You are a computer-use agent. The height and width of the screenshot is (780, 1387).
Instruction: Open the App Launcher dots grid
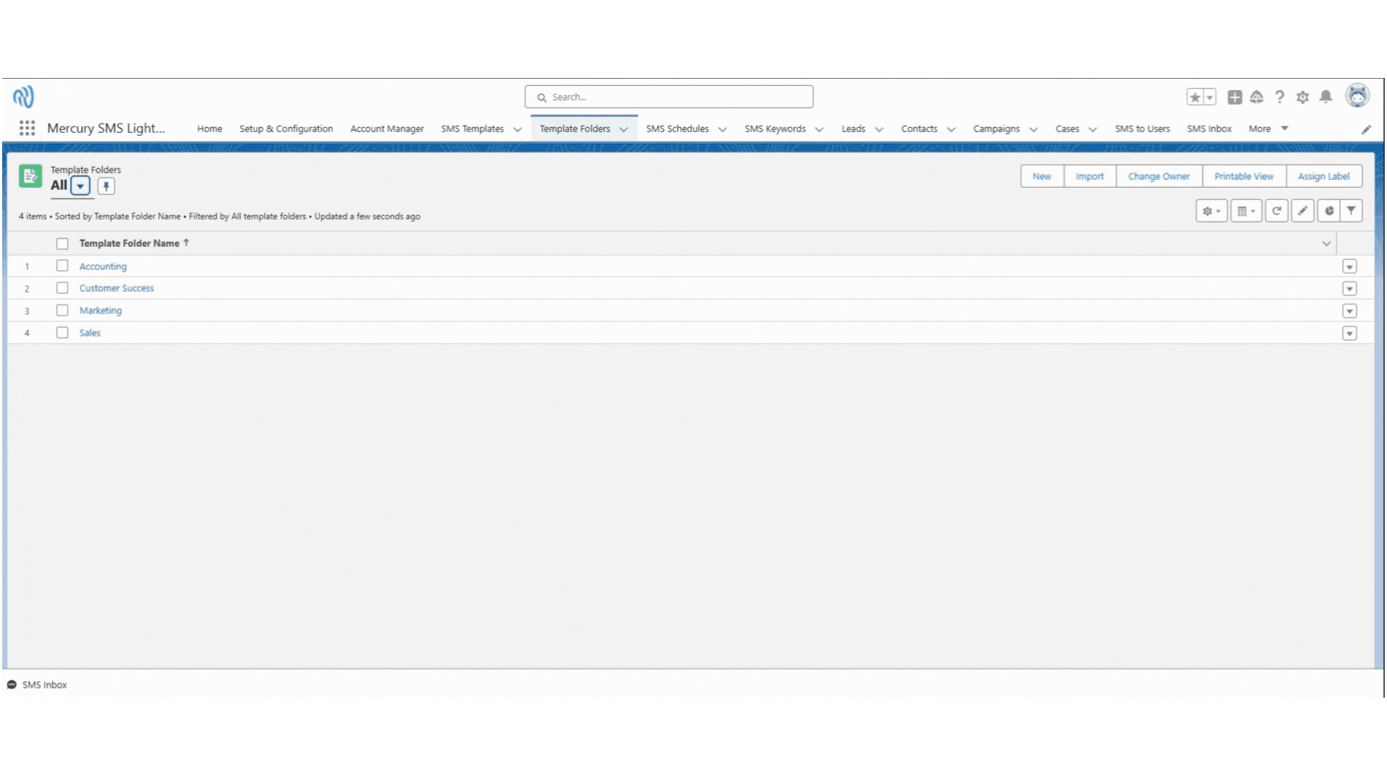(x=27, y=129)
